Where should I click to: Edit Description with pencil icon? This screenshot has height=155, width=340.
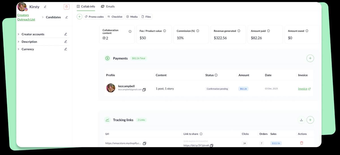point(66,42)
